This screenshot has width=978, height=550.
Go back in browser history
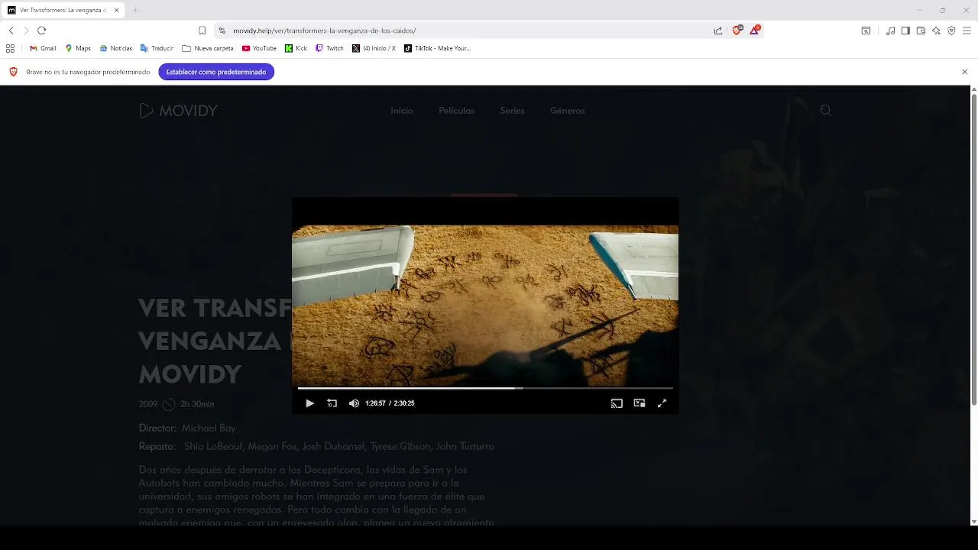[11, 31]
